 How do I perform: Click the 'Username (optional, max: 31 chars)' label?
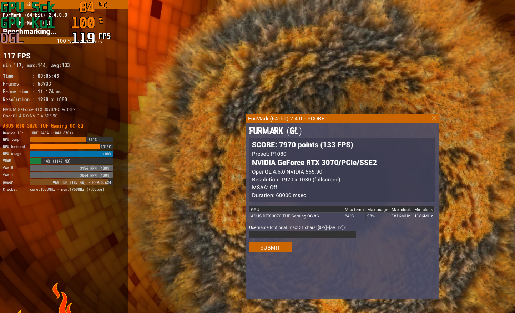[297, 227]
